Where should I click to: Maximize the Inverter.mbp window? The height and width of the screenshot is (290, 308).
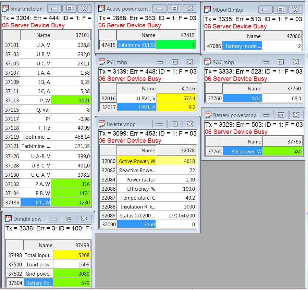click(x=174, y=124)
